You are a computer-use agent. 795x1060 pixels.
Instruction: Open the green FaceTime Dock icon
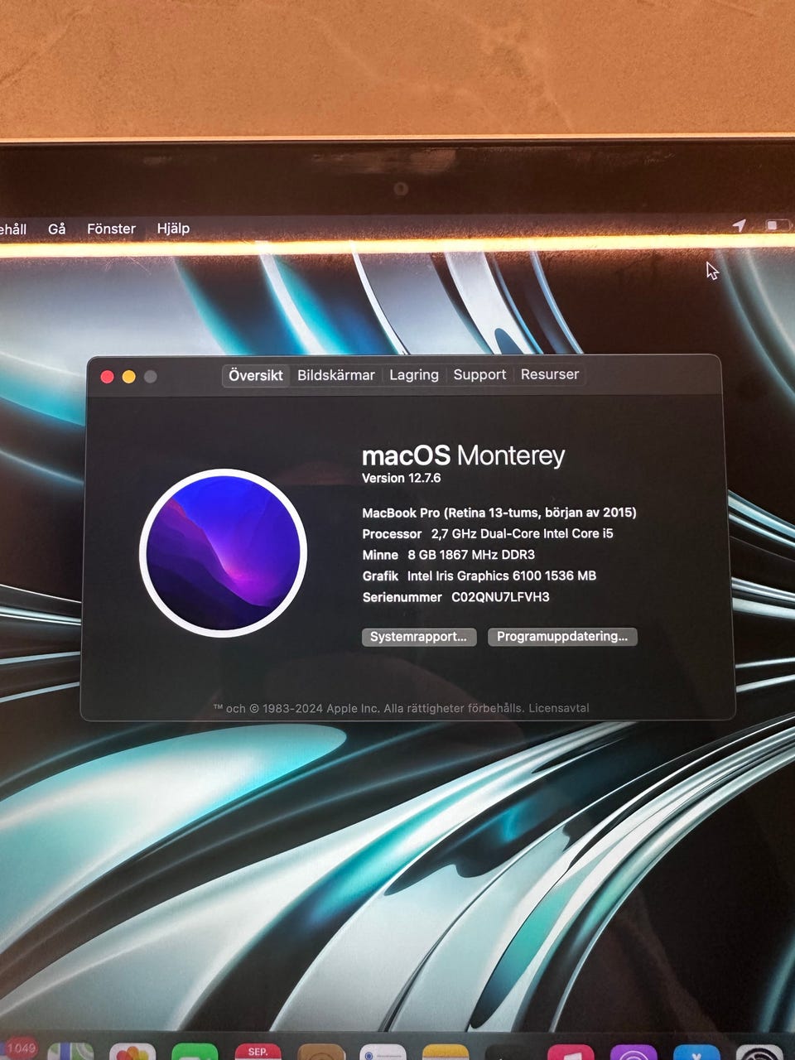(195, 1052)
